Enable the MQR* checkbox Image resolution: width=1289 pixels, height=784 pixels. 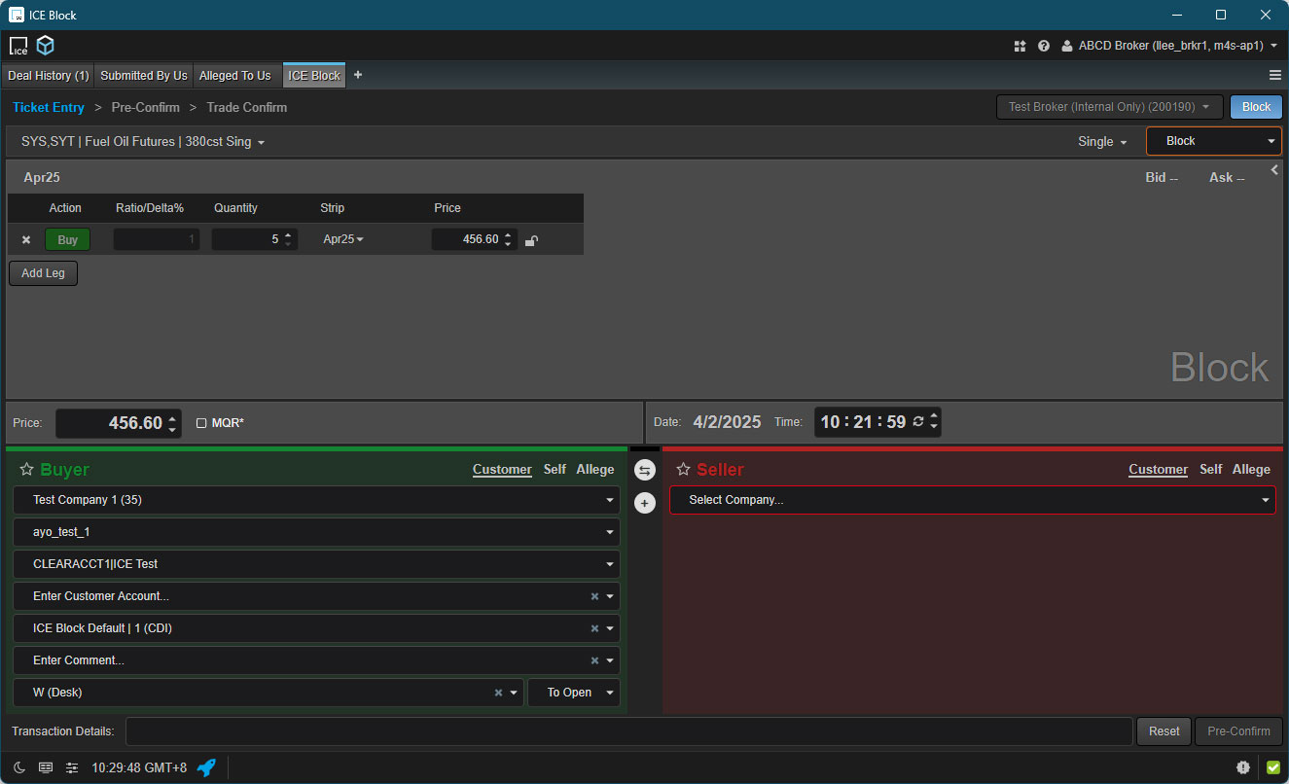(201, 423)
